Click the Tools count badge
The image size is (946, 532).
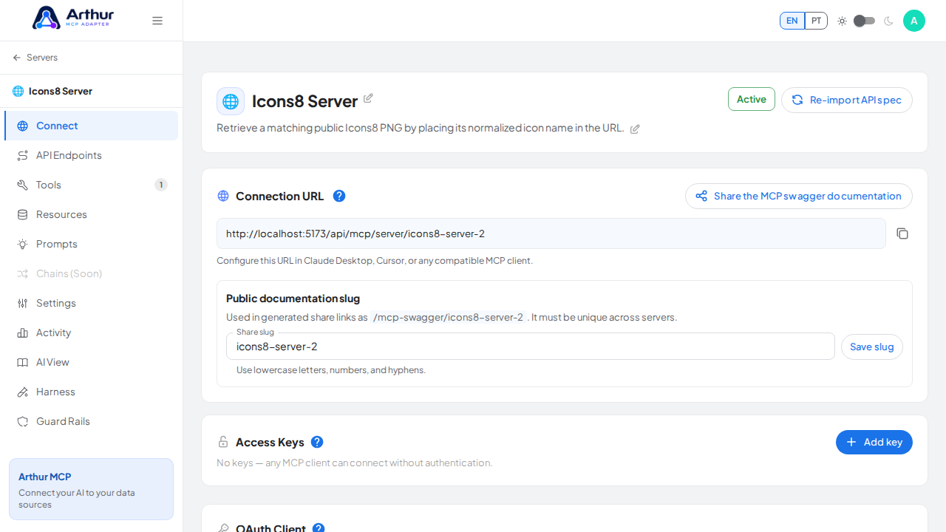(x=161, y=185)
